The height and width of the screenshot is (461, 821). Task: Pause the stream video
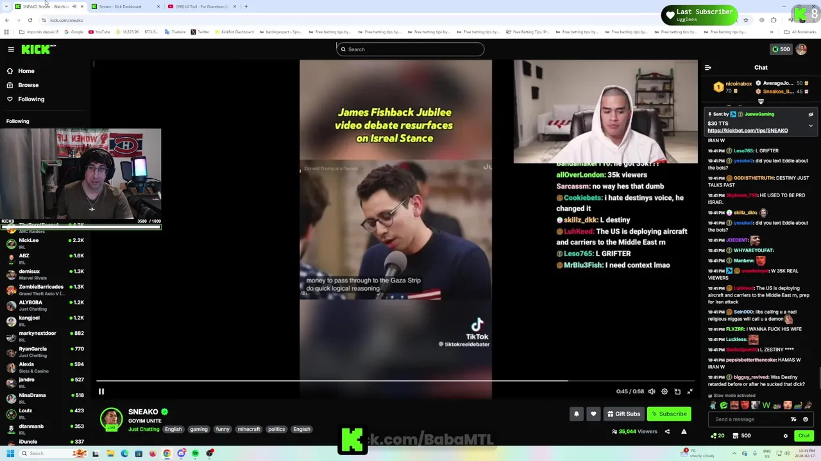[101, 391]
